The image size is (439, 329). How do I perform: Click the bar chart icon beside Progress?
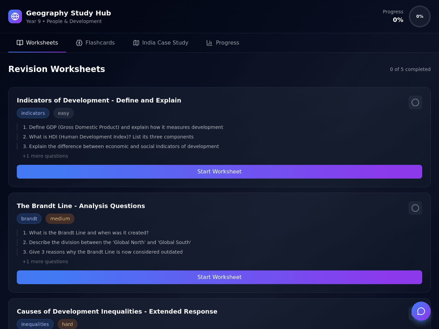[210, 43]
